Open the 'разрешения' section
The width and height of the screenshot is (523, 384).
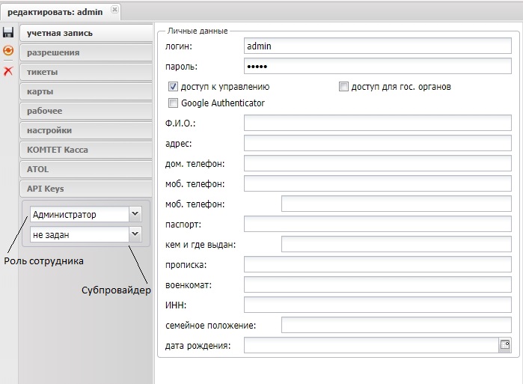point(85,52)
